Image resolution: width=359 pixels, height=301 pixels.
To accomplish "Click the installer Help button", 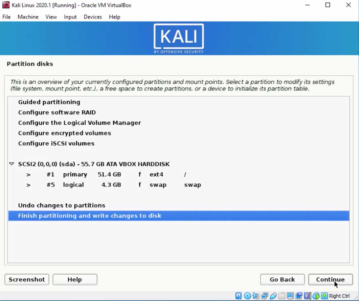I will (75, 279).
